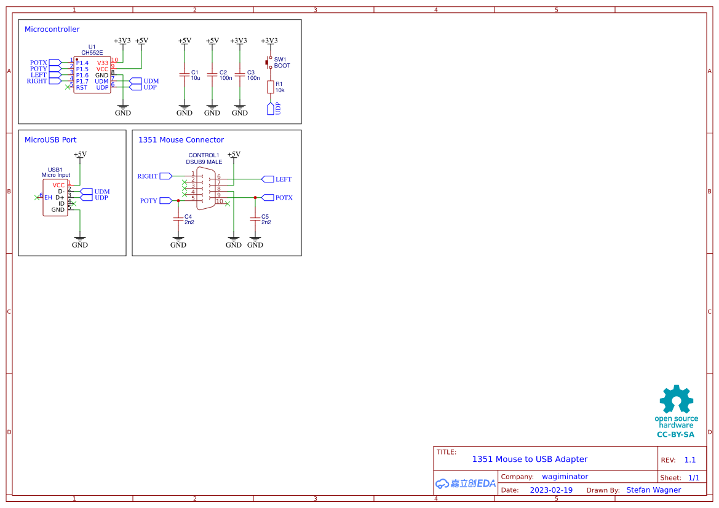Image resolution: width=719 pixels, height=508 pixels.
Task: Click the no-connect cross on RST pin
Action: coord(68,87)
